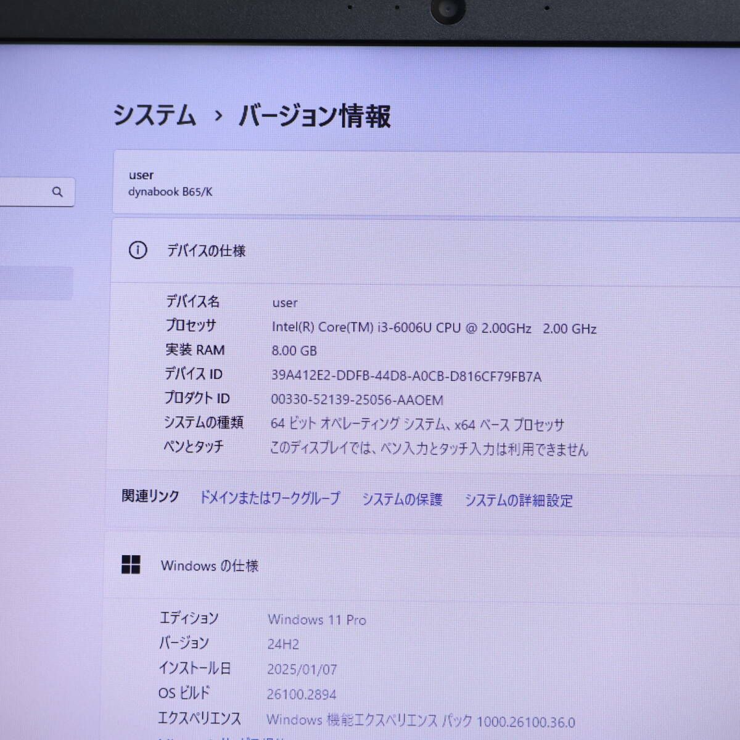Click the breadcrumb chevron between システム and バージョン情報
The height and width of the screenshot is (740, 740).
pos(216,117)
